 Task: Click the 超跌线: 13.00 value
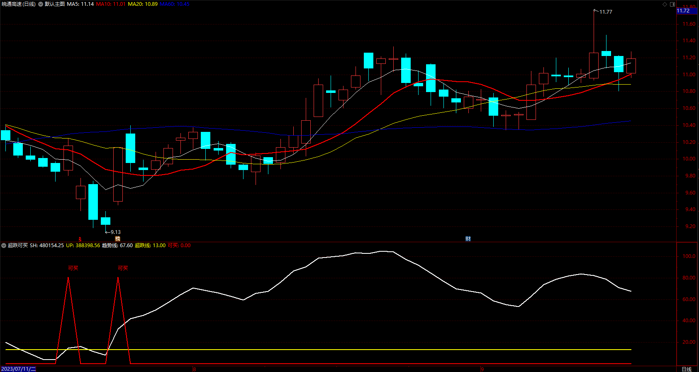(150, 246)
